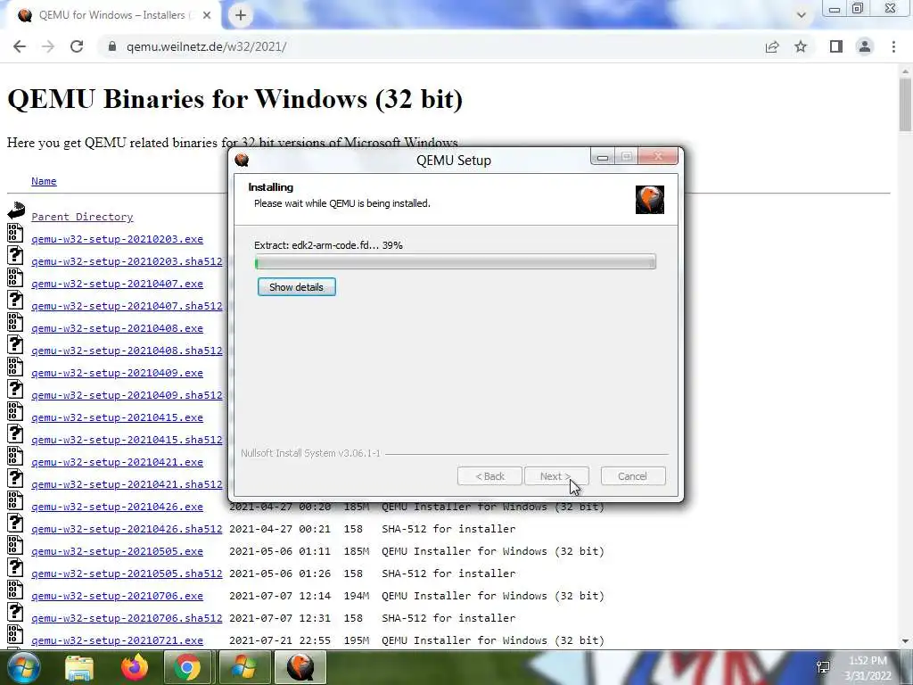913x685 pixels.
Task: Click the QEMU logo in installer header
Action: click(650, 200)
